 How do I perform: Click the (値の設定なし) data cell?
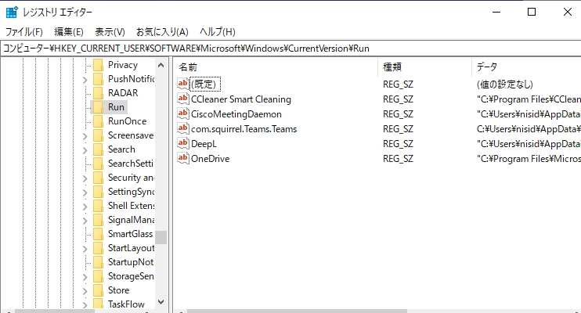[x=505, y=85]
